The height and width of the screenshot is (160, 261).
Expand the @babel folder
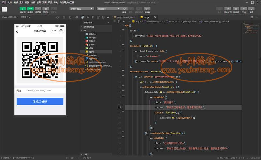click(96, 34)
